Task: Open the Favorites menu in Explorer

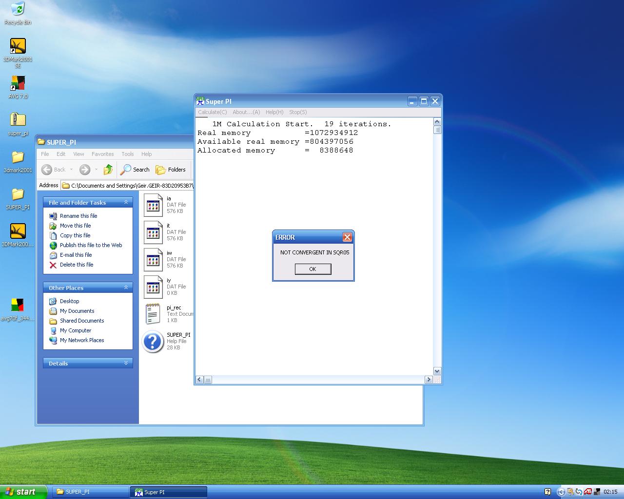Action: tap(103, 154)
